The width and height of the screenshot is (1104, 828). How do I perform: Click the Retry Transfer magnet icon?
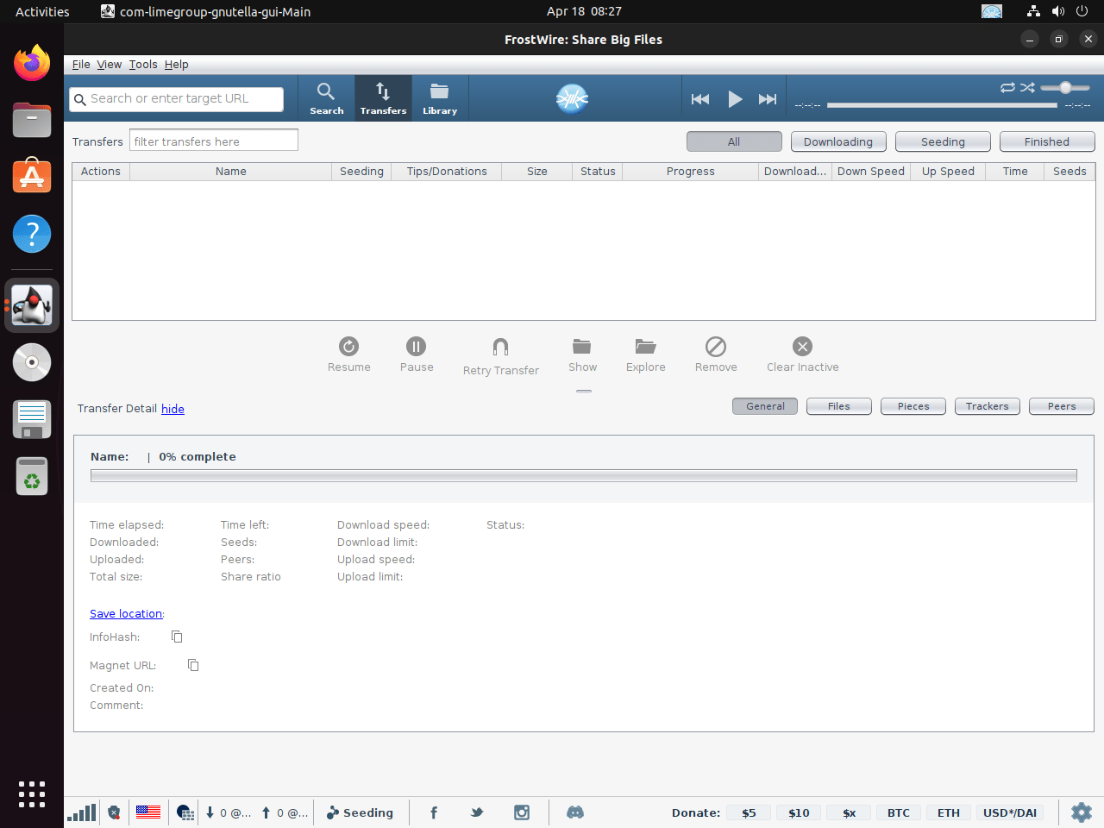point(500,347)
